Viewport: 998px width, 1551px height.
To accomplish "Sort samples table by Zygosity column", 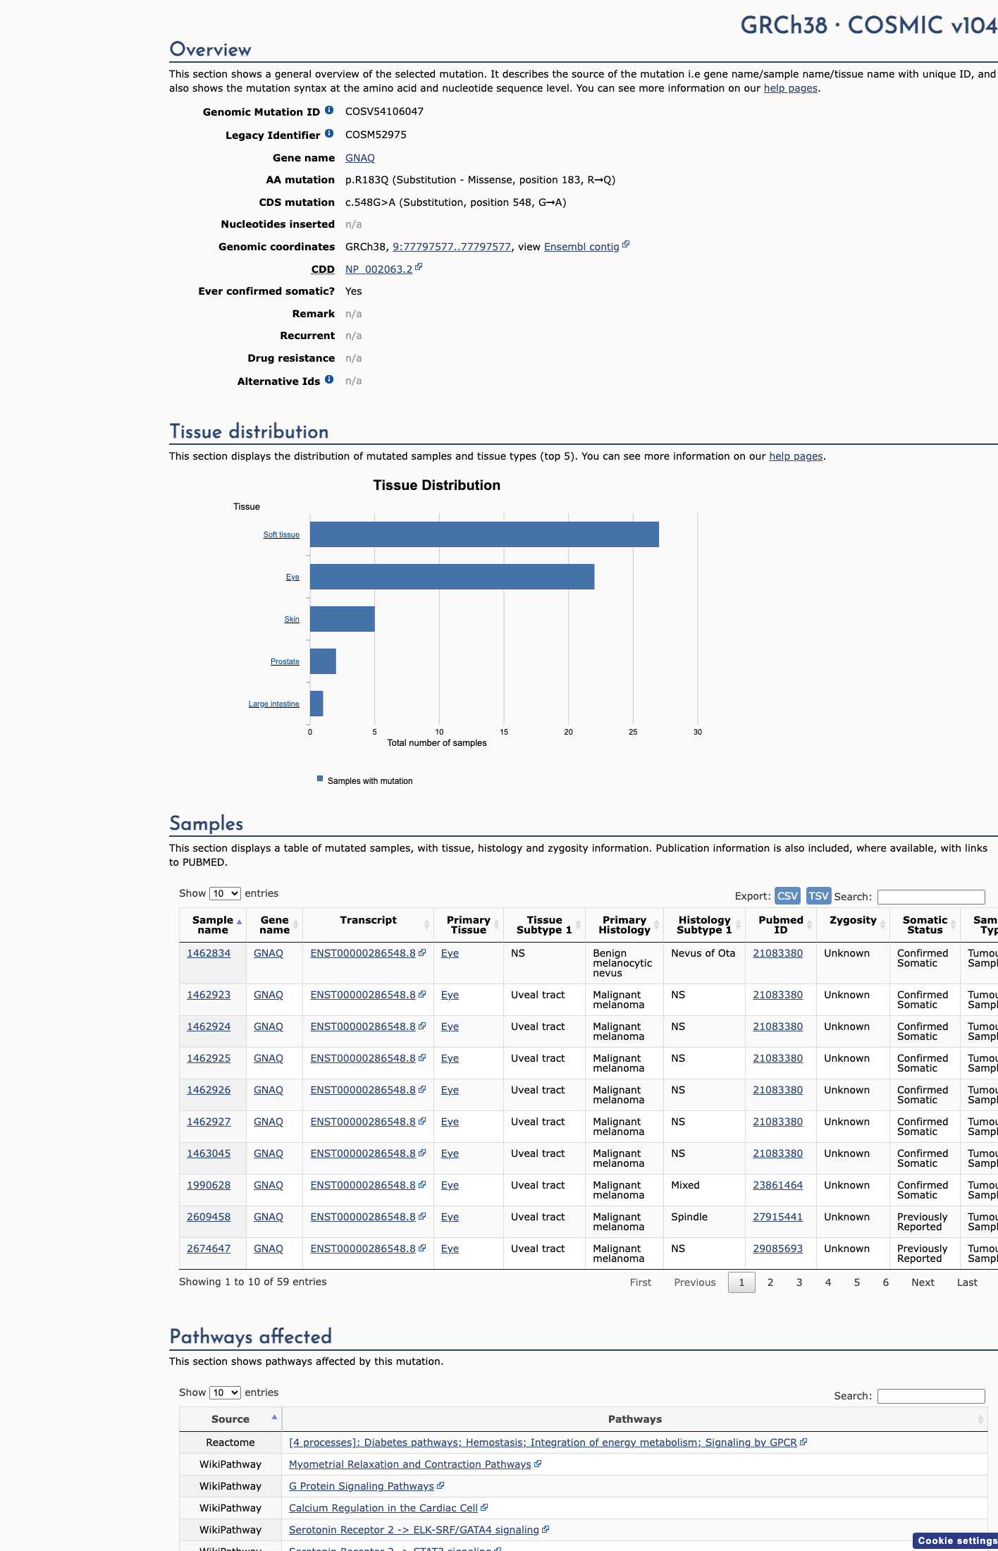I will 853,925.
